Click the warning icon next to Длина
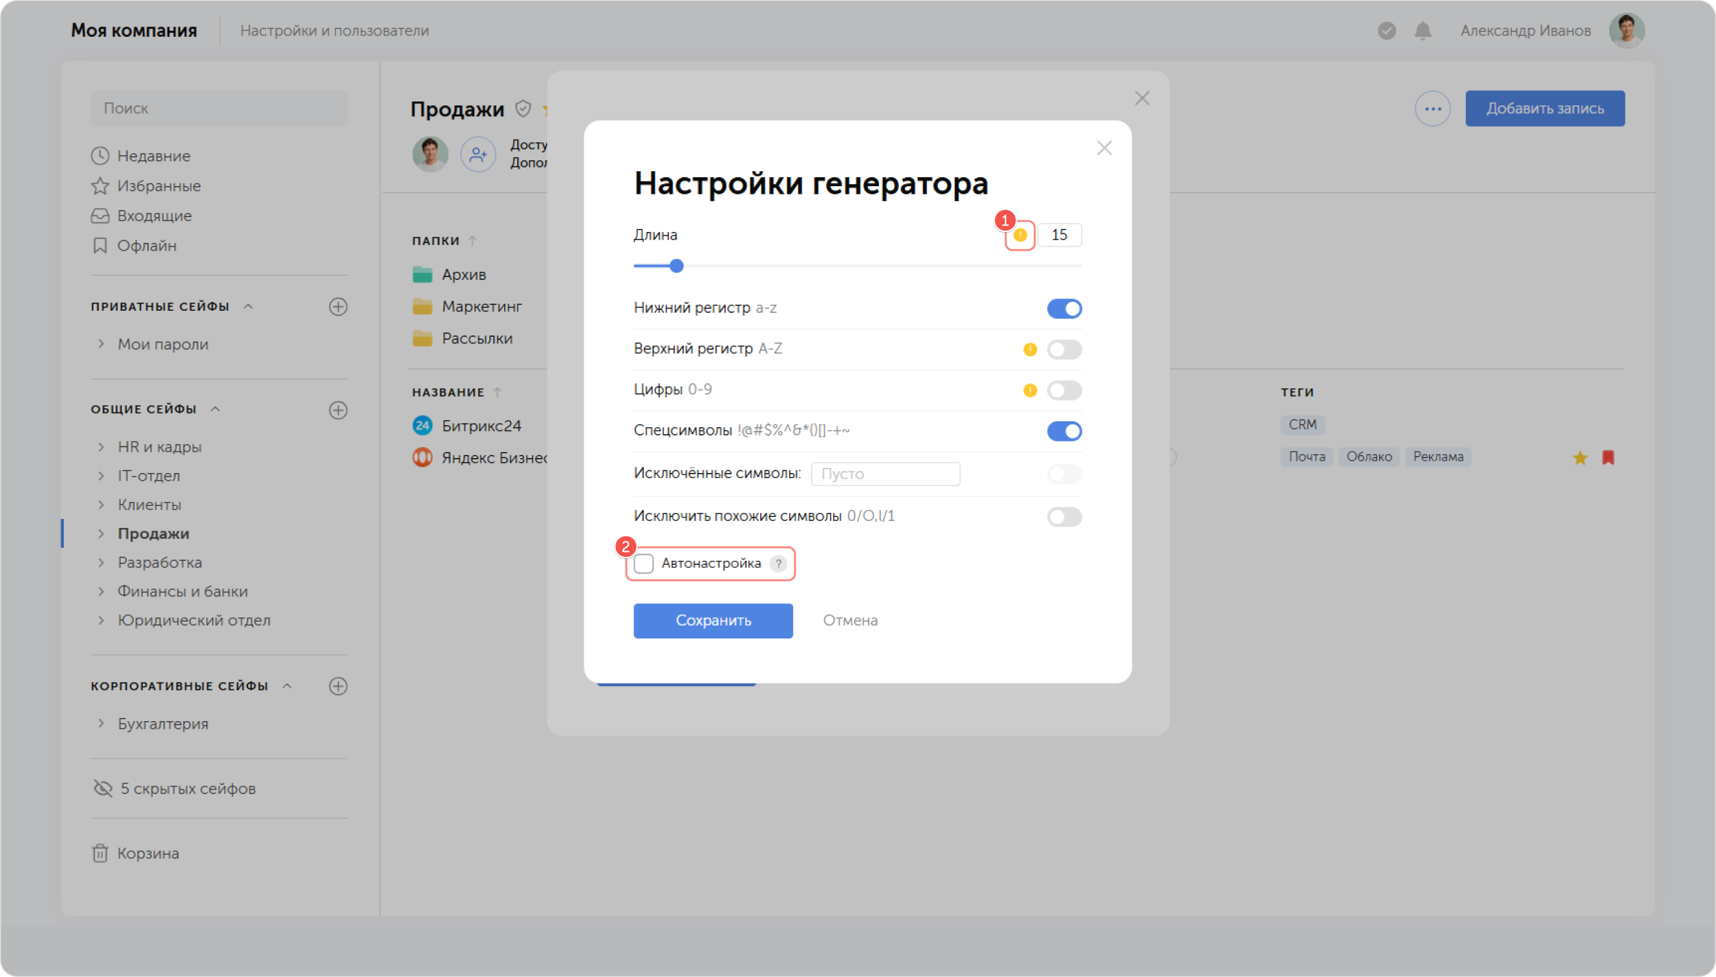 (1019, 235)
